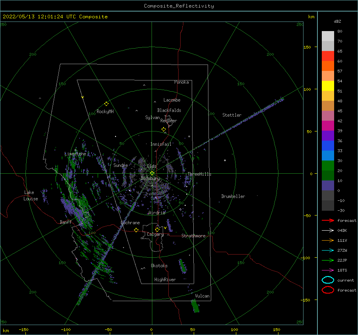Click the Limestone label
The width and height of the screenshot is (358, 335).
pos(75,154)
